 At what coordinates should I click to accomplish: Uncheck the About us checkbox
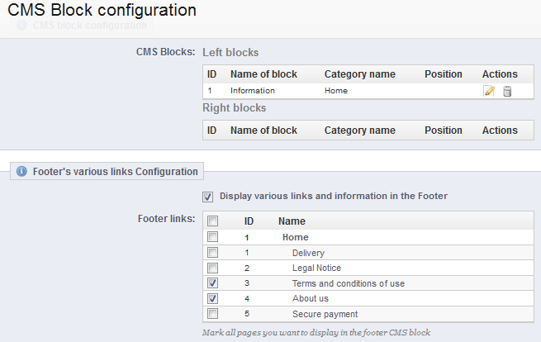coord(212,298)
